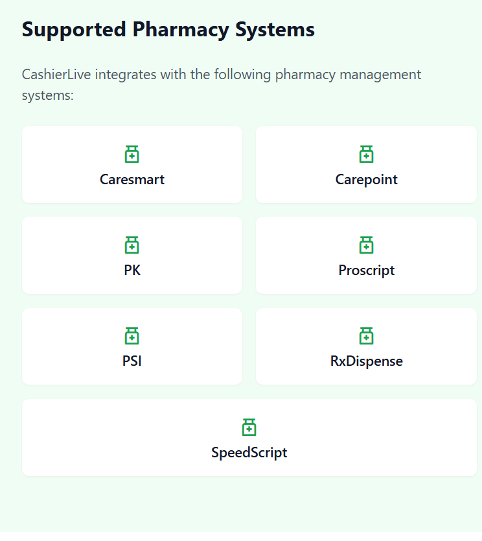Click the Caresmart medicine bottle icon
Viewport: 482px width, 541px height.
point(132,154)
